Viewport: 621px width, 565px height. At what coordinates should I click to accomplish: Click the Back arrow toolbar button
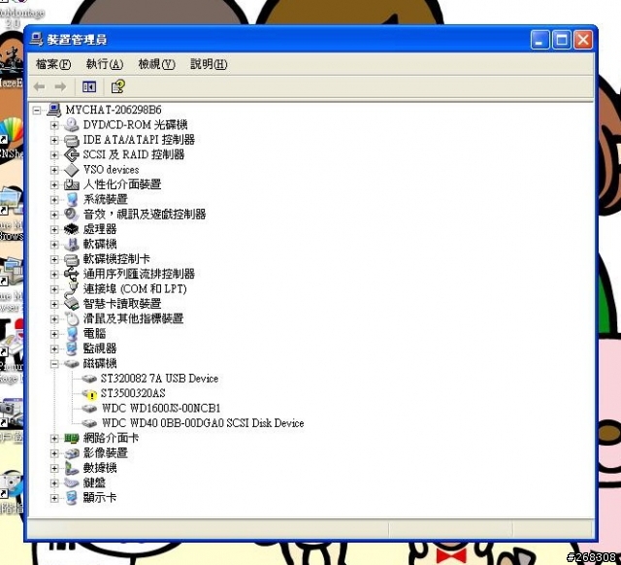39,86
